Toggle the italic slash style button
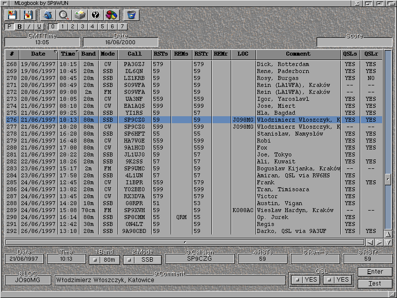This screenshot has width=397, height=298. pos(29,27)
